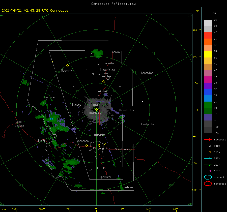
Task: Click the Lake Louise label
Action: [19, 124]
